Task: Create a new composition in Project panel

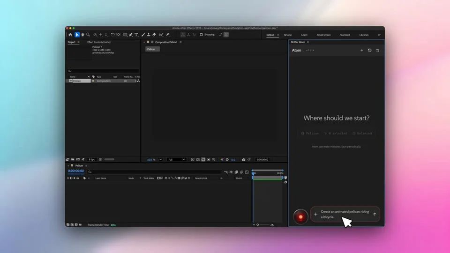Action: click(78, 159)
